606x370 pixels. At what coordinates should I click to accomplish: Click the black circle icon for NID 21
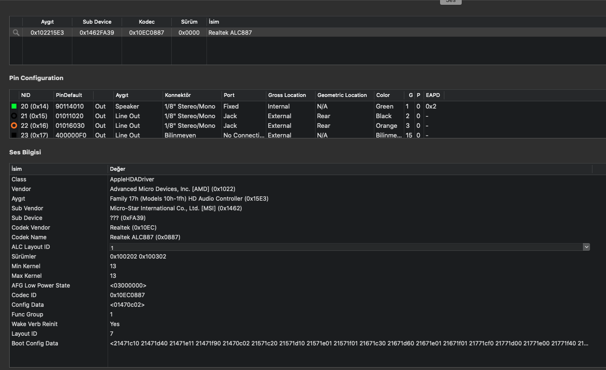14,116
